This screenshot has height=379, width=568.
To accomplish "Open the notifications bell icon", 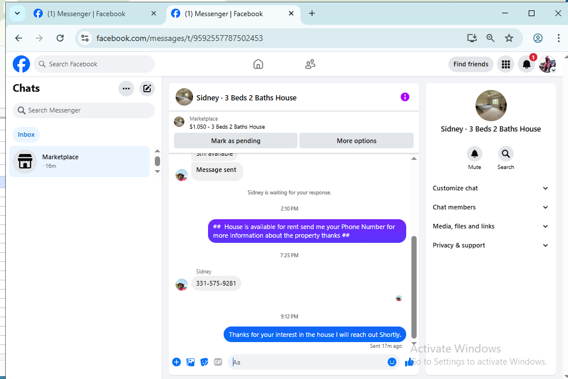I will point(526,65).
